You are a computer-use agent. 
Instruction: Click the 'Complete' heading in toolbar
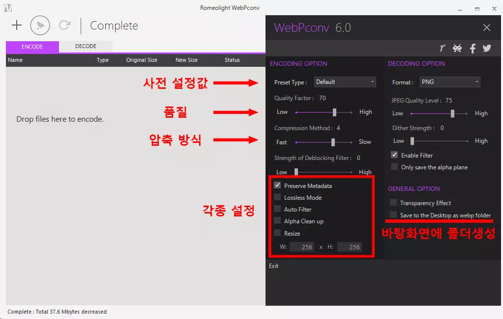coord(114,26)
